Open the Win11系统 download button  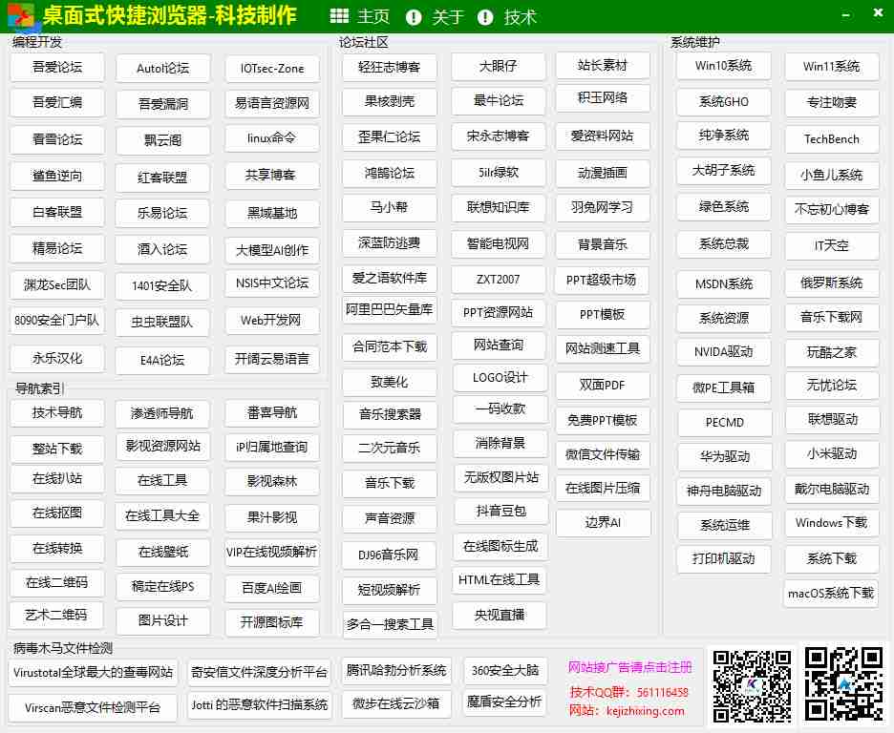point(831,67)
